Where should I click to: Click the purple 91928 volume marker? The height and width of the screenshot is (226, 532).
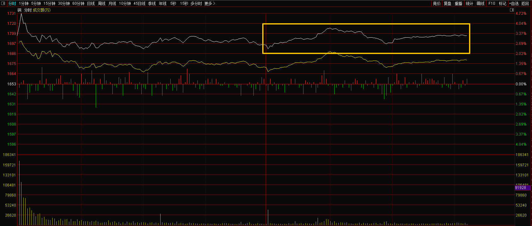click(521, 188)
